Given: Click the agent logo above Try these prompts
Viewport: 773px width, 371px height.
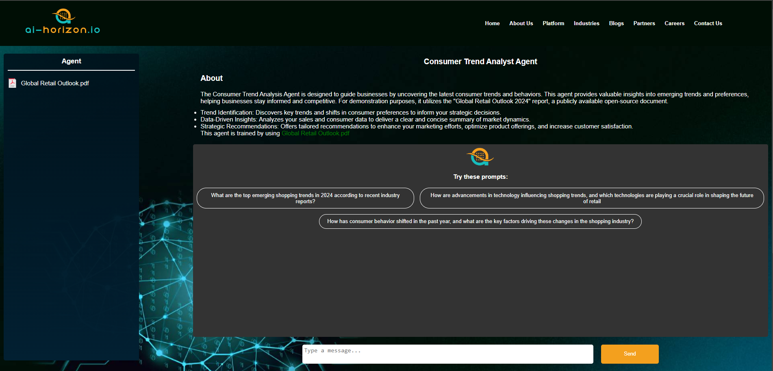Looking at the screenshot, I should coord(480,157).
